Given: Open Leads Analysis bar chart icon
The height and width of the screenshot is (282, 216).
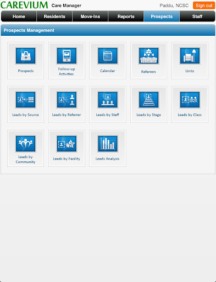Looking at the screenshot, I should [x=108, y=144].
